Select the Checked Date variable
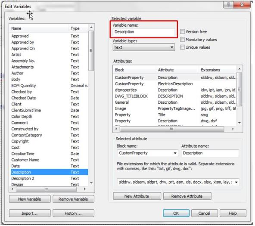Image resolution: width=255 pixels, height=226 pixels. point(49,98)
